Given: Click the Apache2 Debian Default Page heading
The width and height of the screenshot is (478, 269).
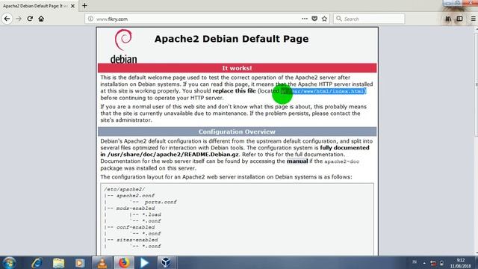Looking at the screenshot, I should point(232,39).
